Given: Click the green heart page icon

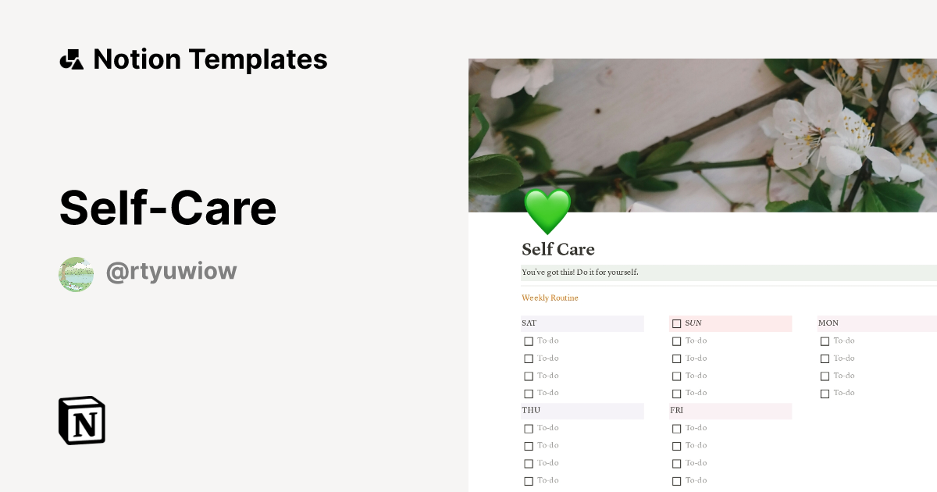Looking at the screenshot, I should [x=547, y=211].
